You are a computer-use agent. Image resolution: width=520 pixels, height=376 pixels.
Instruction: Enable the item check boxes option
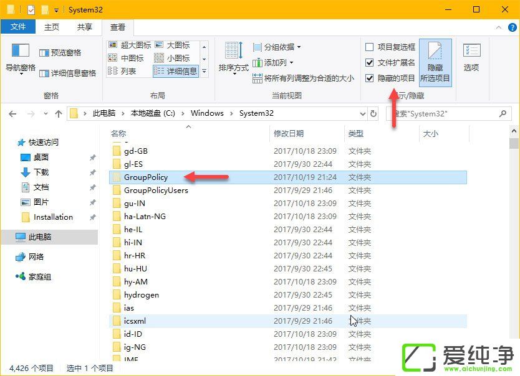pyautogui.click(x=368, y=46)
